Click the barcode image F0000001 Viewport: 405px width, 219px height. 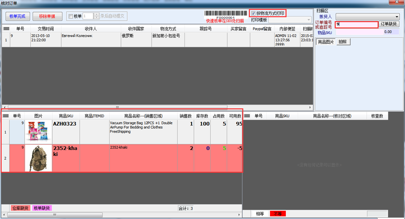pyautogui.click(x=225, y=13)
